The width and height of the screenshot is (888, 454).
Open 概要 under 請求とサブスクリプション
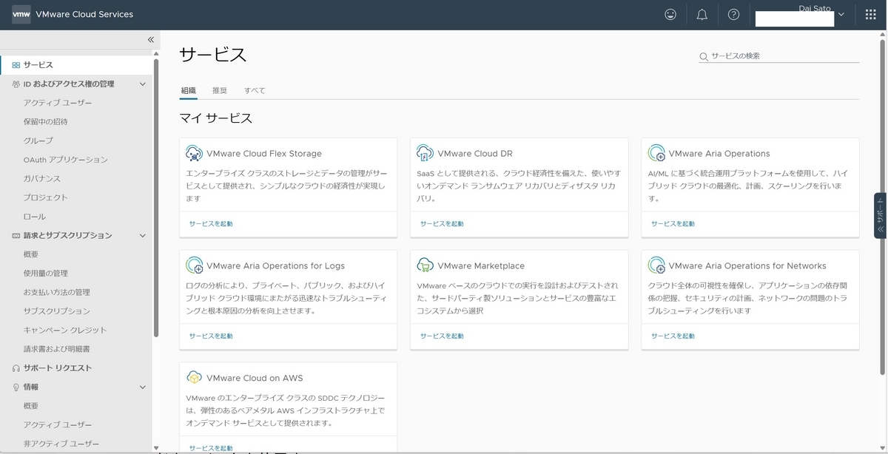click(x=30, y=254)
